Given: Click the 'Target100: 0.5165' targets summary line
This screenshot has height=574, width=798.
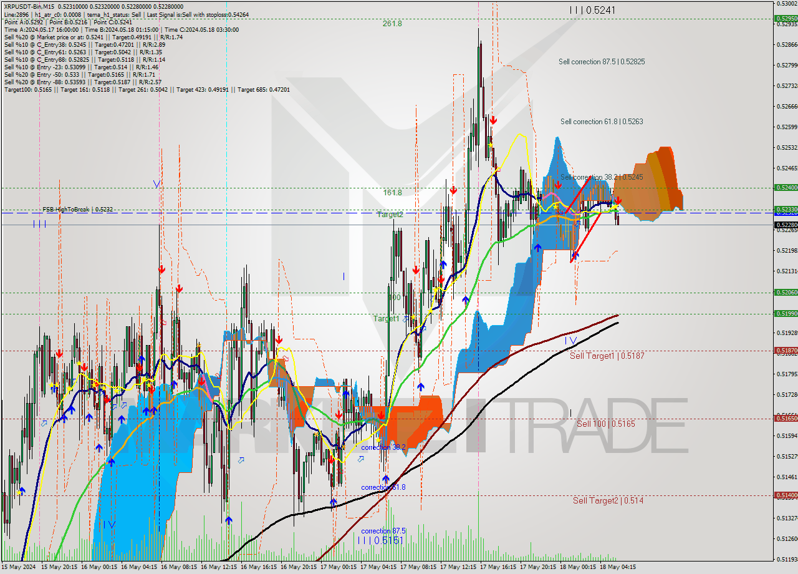Looking at the screenshot, I should 147,90.
